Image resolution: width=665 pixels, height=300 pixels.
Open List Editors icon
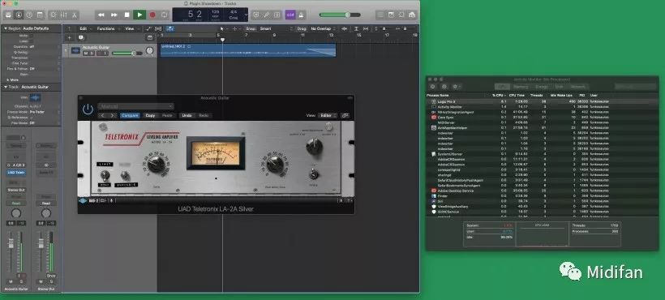point(380,15)
